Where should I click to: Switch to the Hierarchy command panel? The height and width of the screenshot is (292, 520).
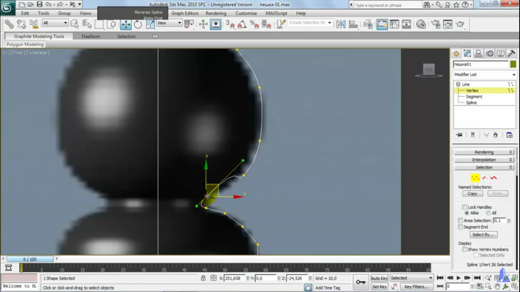tap(479, 54)
